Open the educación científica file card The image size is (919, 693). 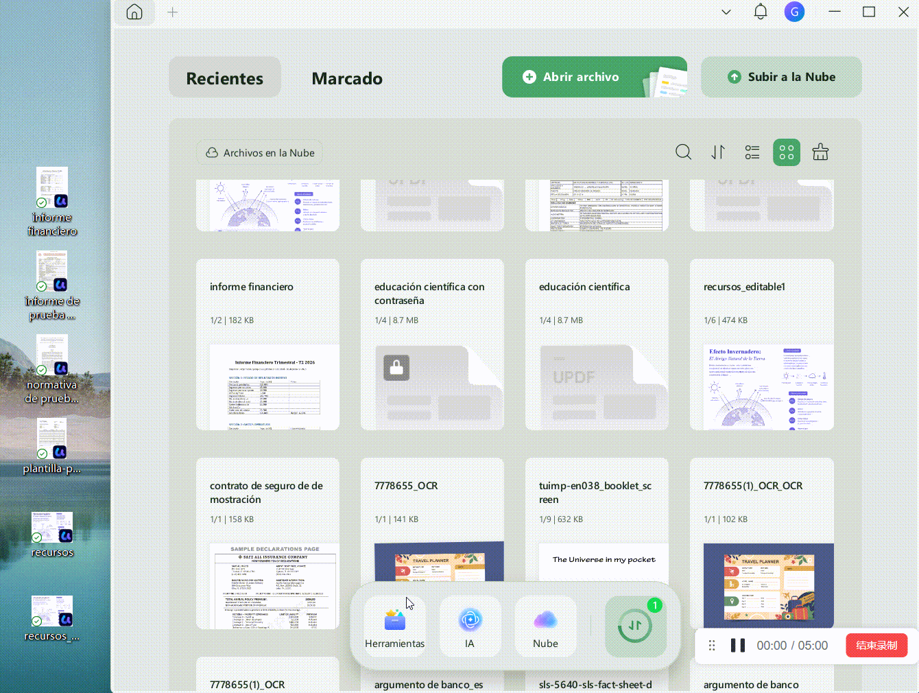click(597, 344)
